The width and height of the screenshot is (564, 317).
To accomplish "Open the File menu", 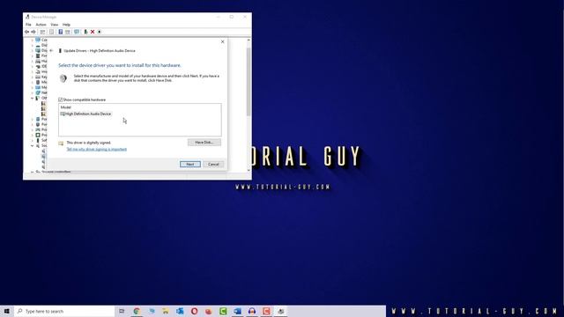I will click(28, 25).
